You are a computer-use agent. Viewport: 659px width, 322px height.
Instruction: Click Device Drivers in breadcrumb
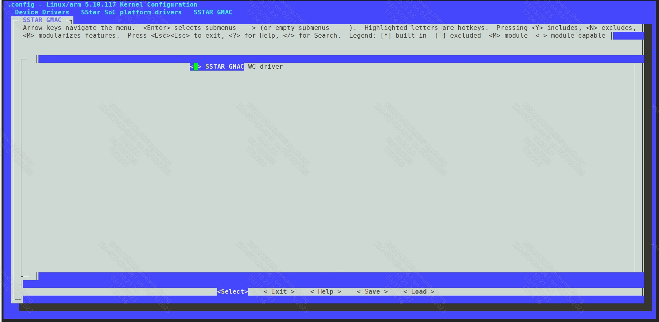[x=42, y=12]
